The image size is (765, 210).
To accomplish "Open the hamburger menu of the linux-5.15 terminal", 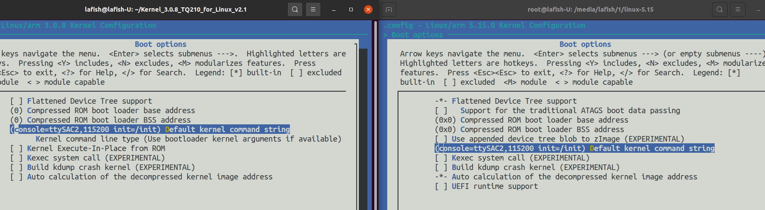I will [738, 9].
